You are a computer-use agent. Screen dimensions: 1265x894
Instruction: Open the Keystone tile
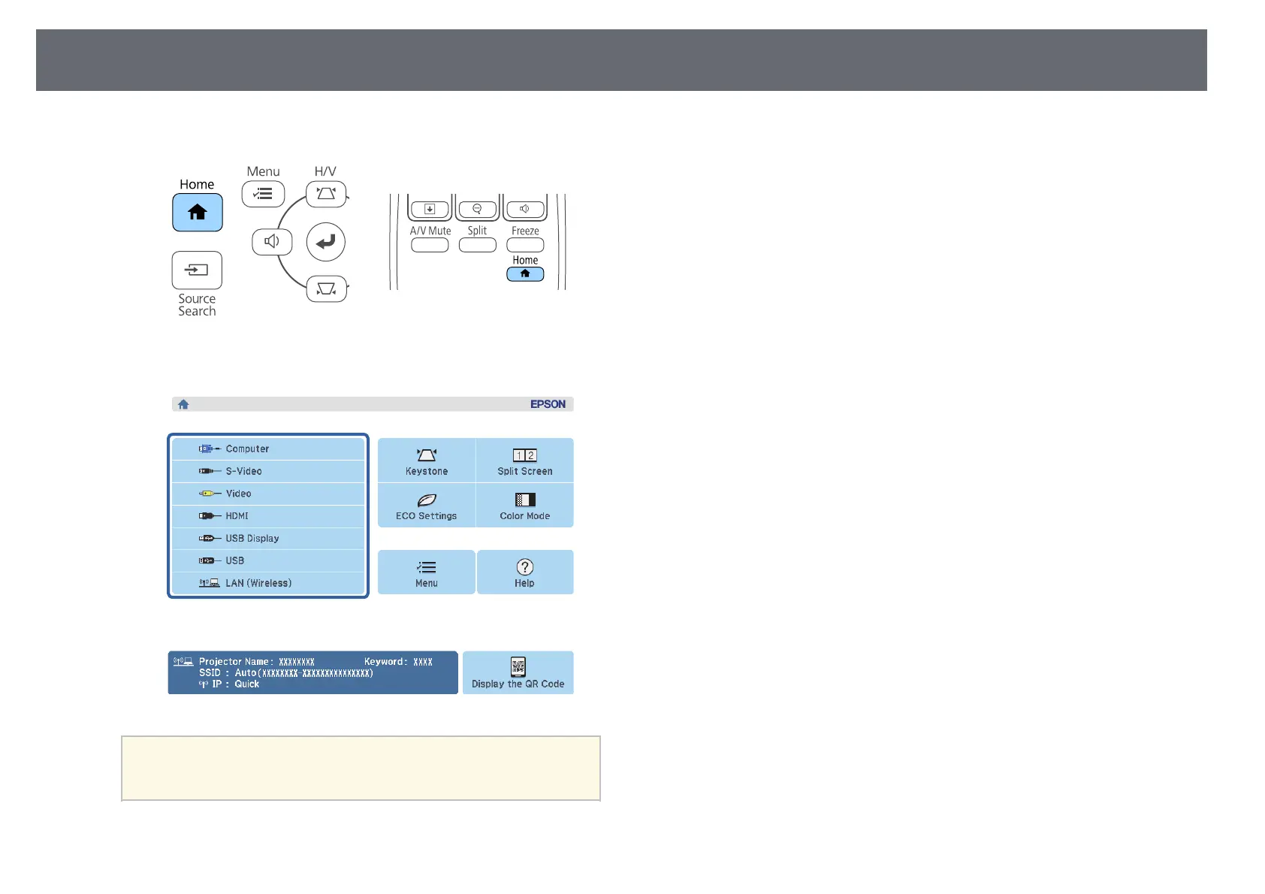pos(427,461)
